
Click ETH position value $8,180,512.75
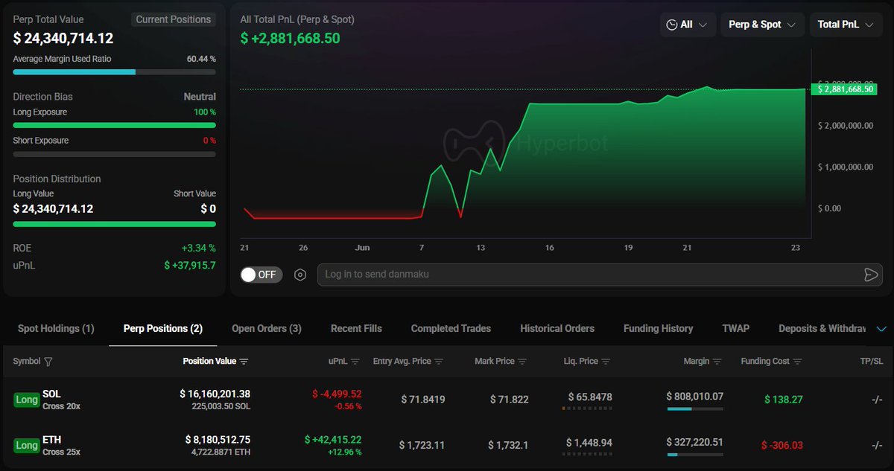[218, 440]
